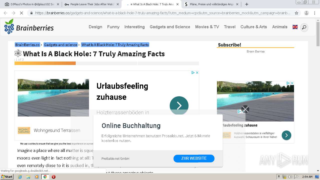This screenshot has width=320, height=180.
Task: Click the BrainBerries.co breadcrumb link
Action: point(27,45)
